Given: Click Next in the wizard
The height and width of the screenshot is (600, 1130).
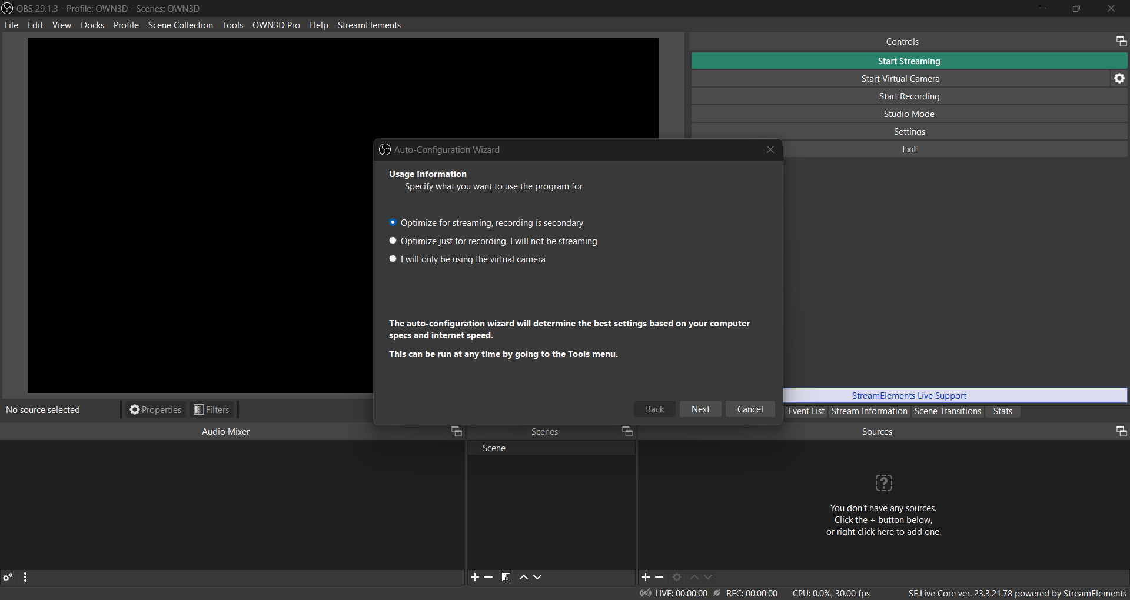Looking at the screenshot, I should point(700,409).
